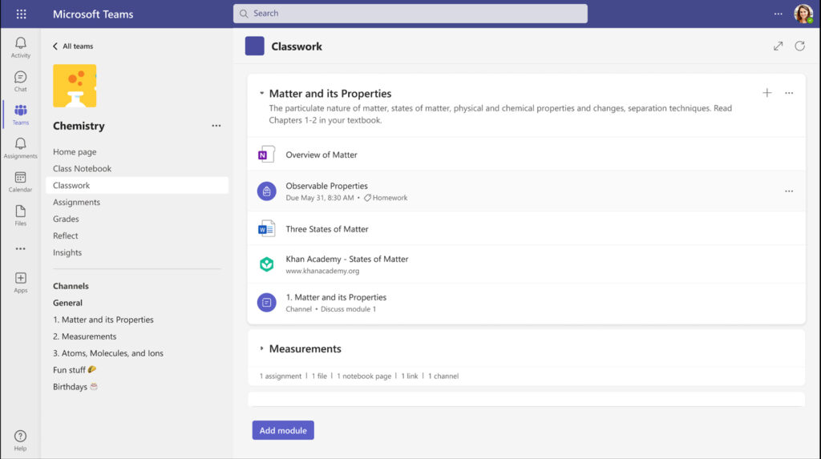Open the Calendar app icon
Screen dimensions: 821x459
point(21,181)
